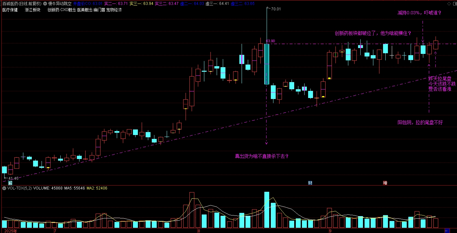Viewport: 457px width, 233px height.
Task: Click the 实三二: 63.47 value
Action: tap(166, 4)
